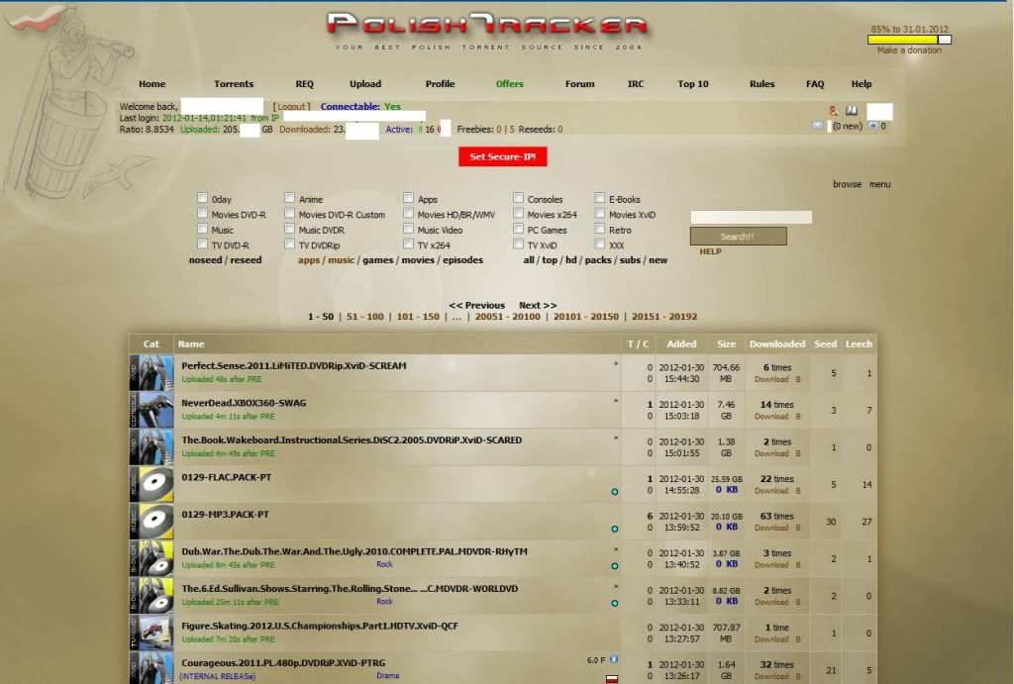Check the Movies HD/BR/WMV checkbox
Viewport: 1014px width, 684px height.
tap(409, 213)
